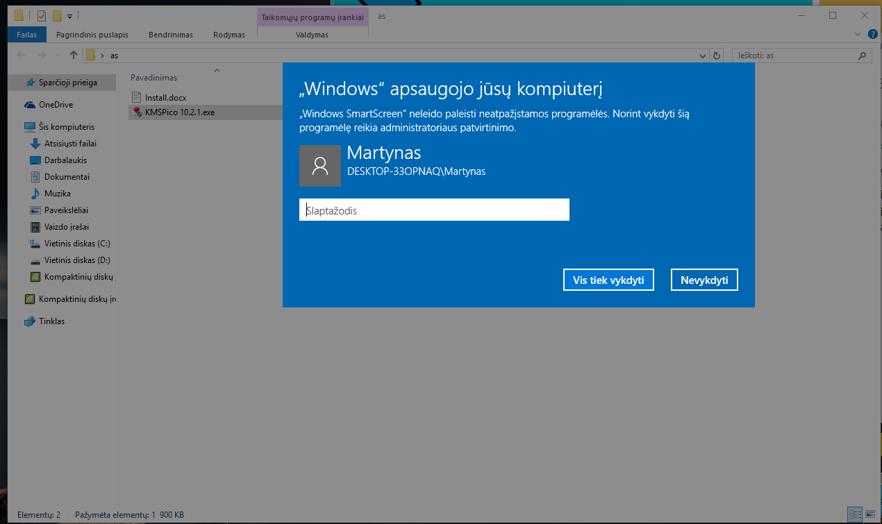This screenshot has width=882, height=524.
Task: Open Atsisiųsti failai folder
Action: pyautogui.click(x=70, y=144)
